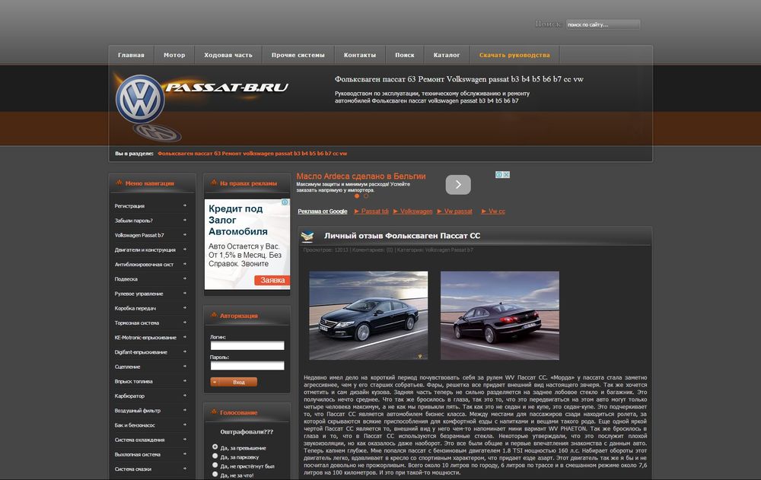Click the 'Кредит под Залог Автомобиля' ad headline
This screenshot has width=761, height=480.
[237, 220]
